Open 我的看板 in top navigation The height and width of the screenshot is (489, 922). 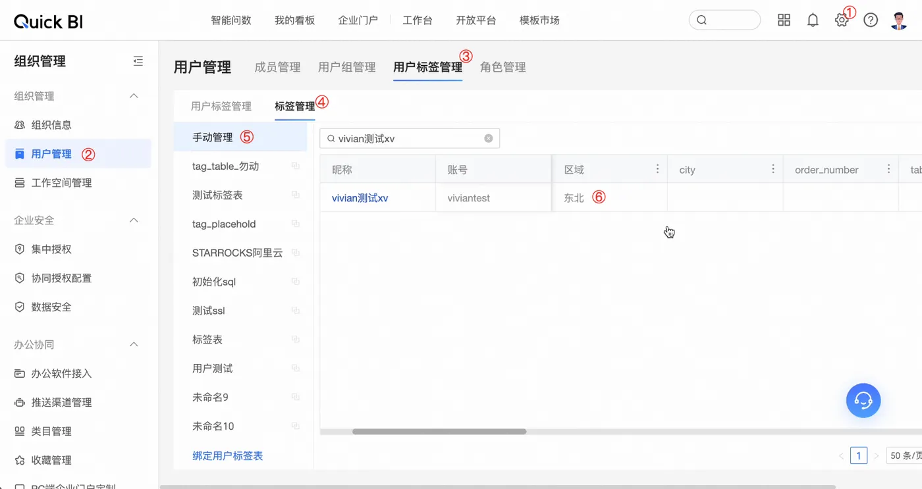pyautogui.click(x=294, y=20)
